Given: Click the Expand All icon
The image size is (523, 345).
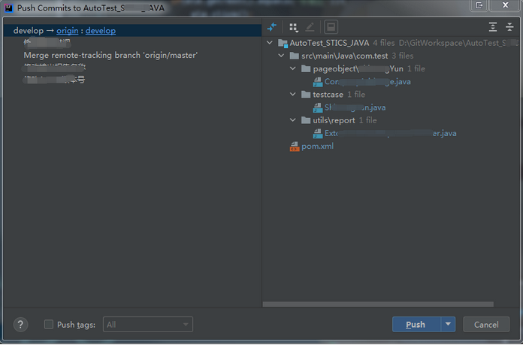Looking at the screenshot, I should coord(493,27).
